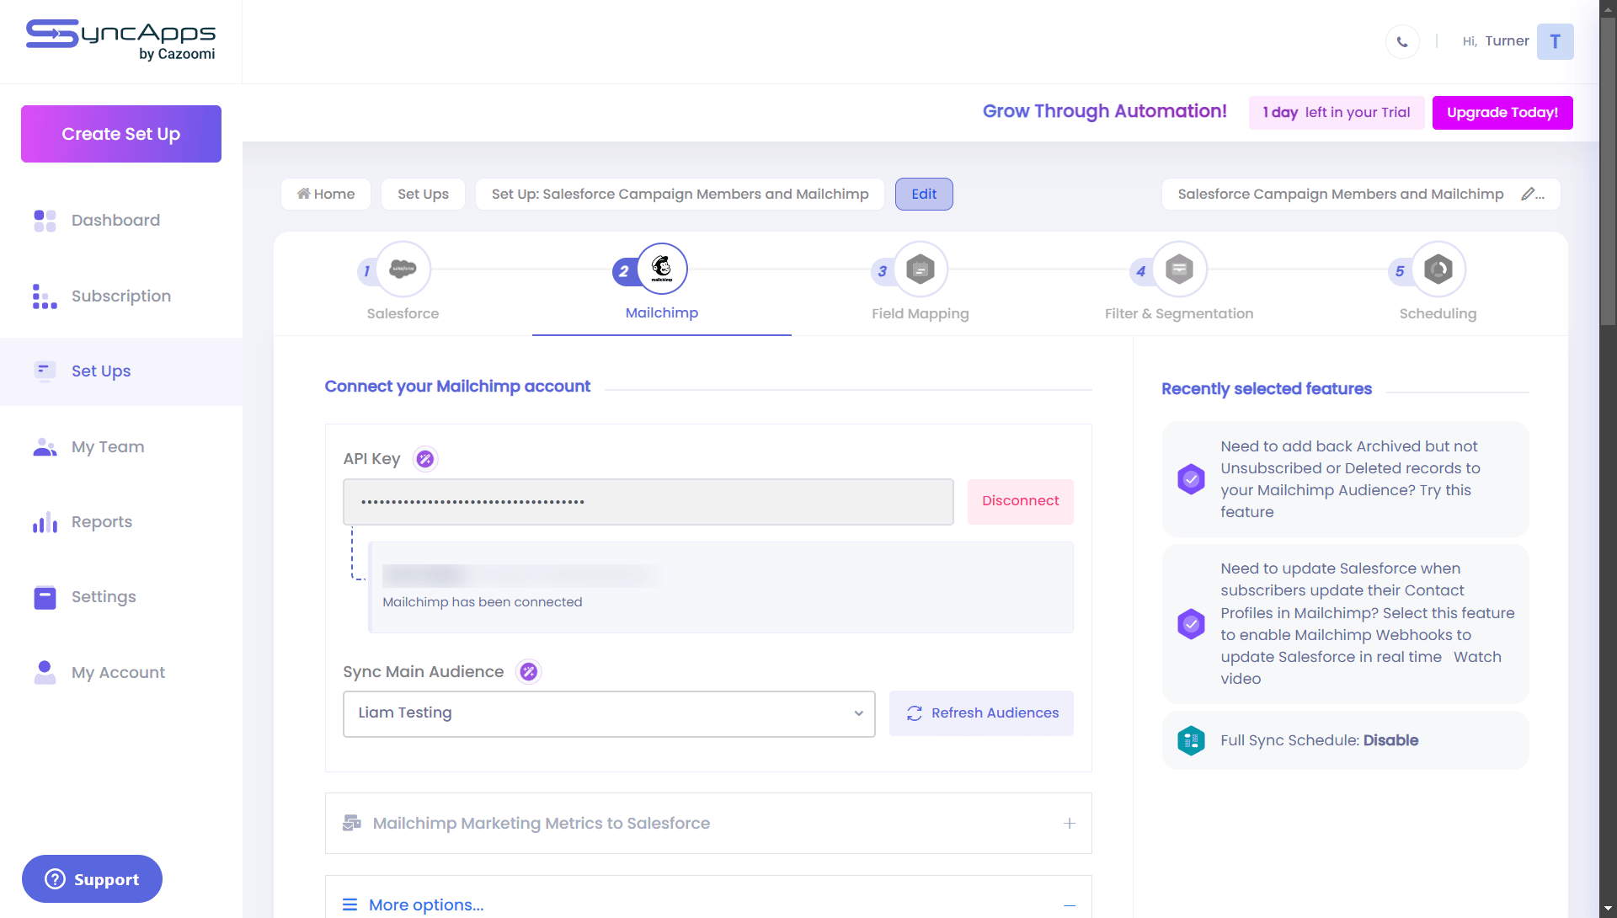The width and height of the screenshot is (1617, 918).
Task: Click checkmark icon of Archived records feature
Action: [x=1191, y=479]
